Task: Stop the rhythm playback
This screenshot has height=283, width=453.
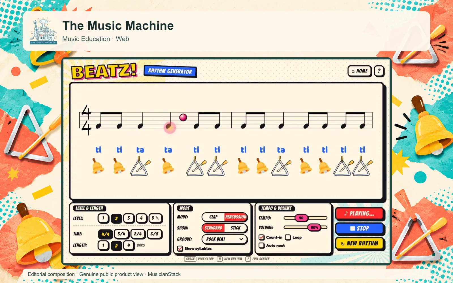Action: click(x=360, y=228)
